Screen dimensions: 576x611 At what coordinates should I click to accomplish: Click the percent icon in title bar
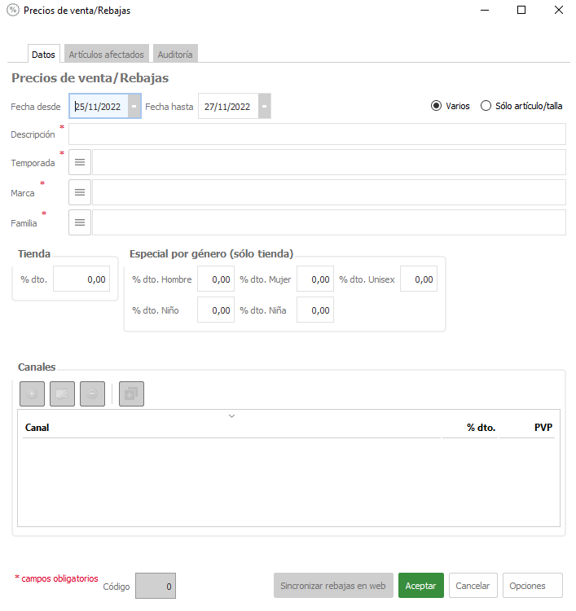coord(12,11)
